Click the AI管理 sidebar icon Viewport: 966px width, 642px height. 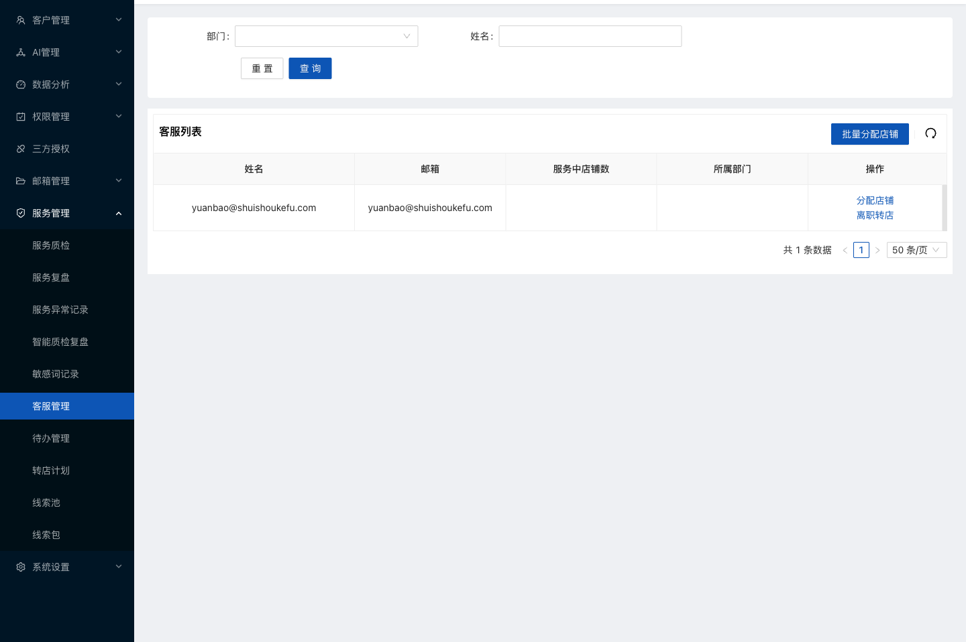click(x=21, y=52)
